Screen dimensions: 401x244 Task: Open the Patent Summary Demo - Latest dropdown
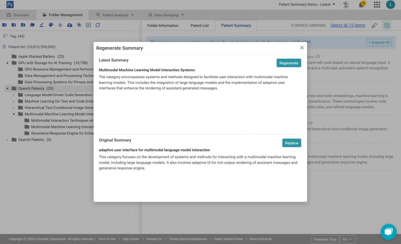(307, 4)
